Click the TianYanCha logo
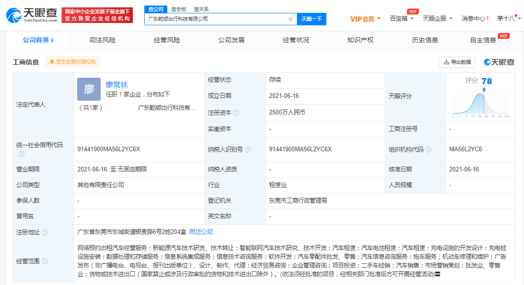This screenshot has width=524, height=285. coord(32,15)
